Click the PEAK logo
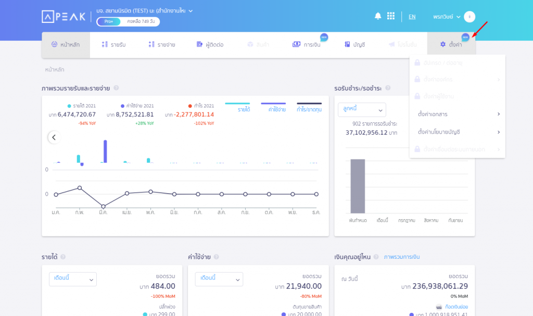This screenshot has height=316, width=533. click(64, 17)
